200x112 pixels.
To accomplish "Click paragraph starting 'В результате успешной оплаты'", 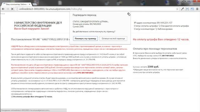I will (68, 81).
